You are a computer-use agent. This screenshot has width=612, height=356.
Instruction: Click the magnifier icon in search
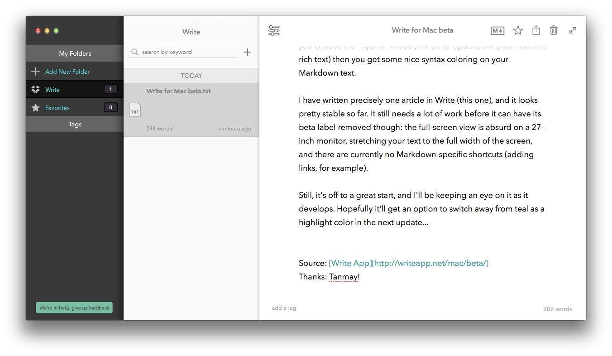point(135,52)
